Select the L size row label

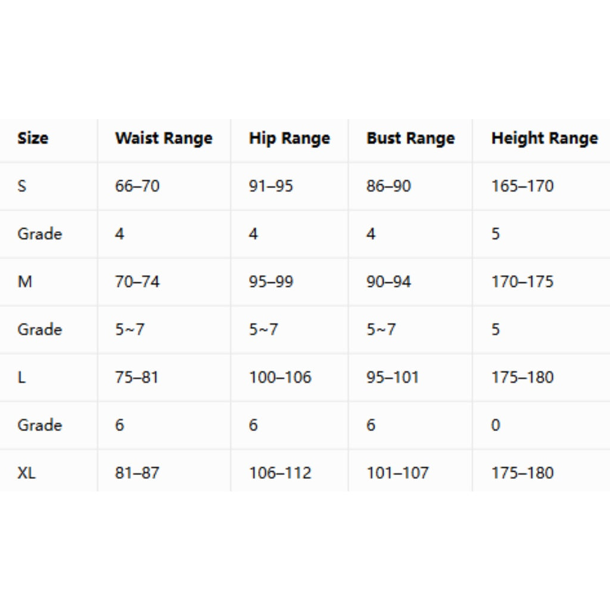point(21,377)
